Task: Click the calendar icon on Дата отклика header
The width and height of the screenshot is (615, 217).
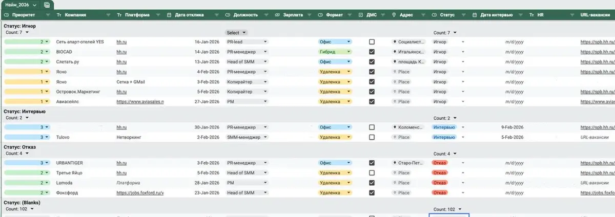Action: click(170, 15)
